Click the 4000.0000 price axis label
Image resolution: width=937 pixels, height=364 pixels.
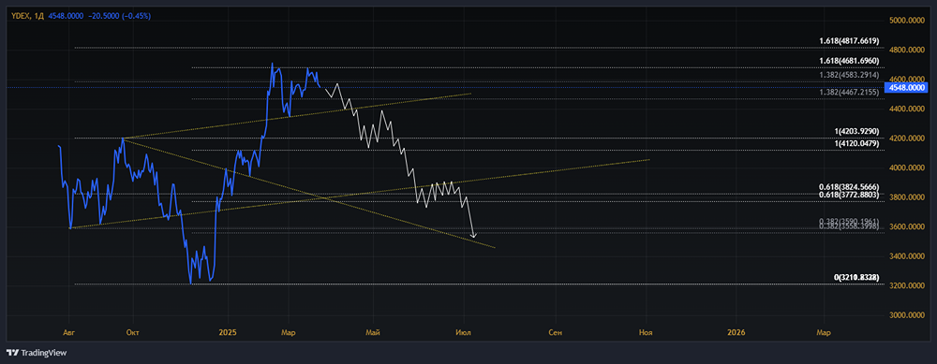pyautogui.click(x=908, y=167)
